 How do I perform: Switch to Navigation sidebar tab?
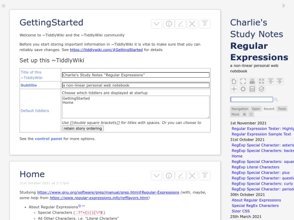(240, 109)
